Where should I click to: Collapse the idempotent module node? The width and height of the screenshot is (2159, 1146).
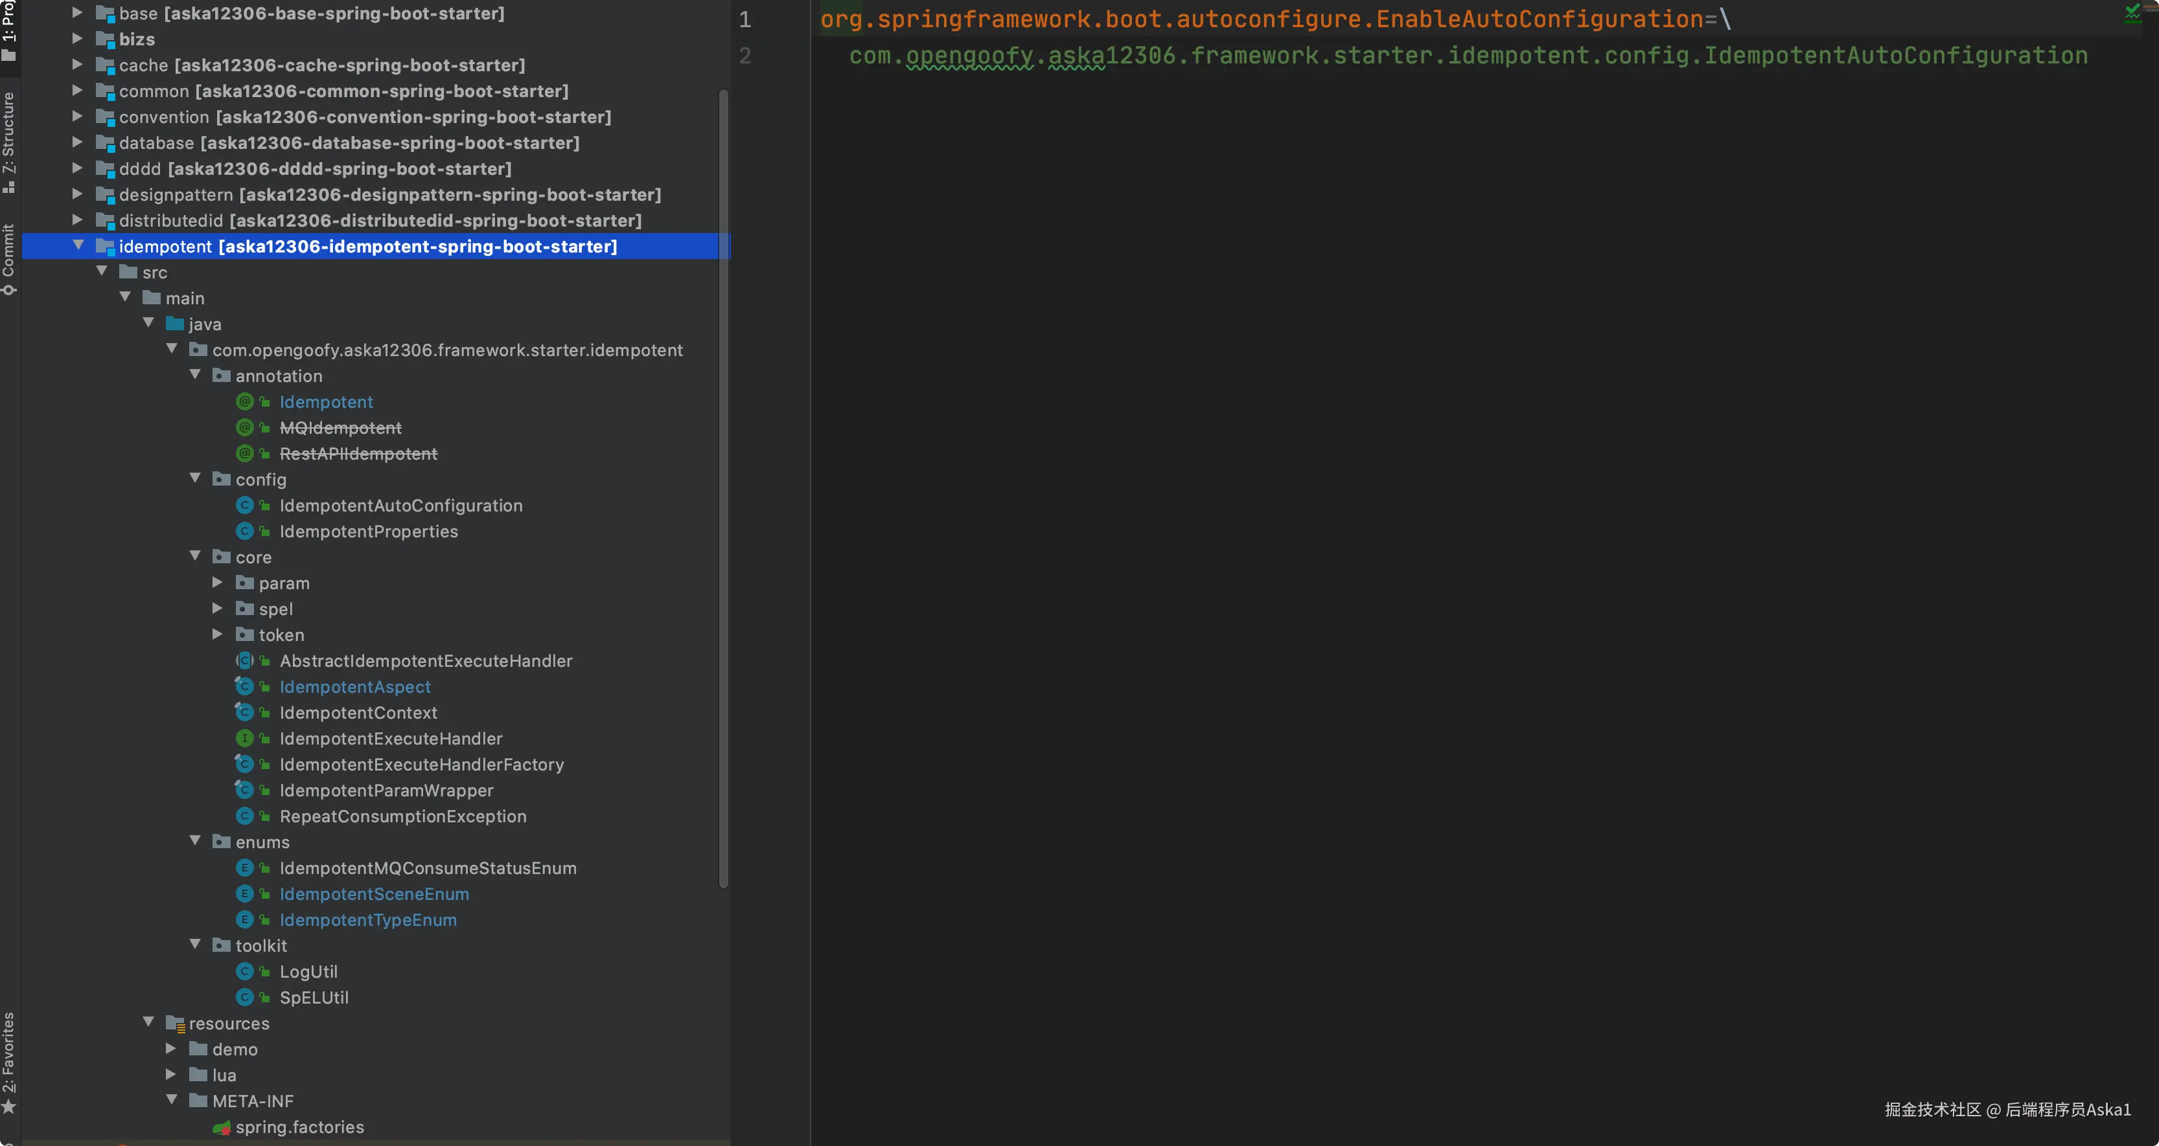(x=79, y=245)
